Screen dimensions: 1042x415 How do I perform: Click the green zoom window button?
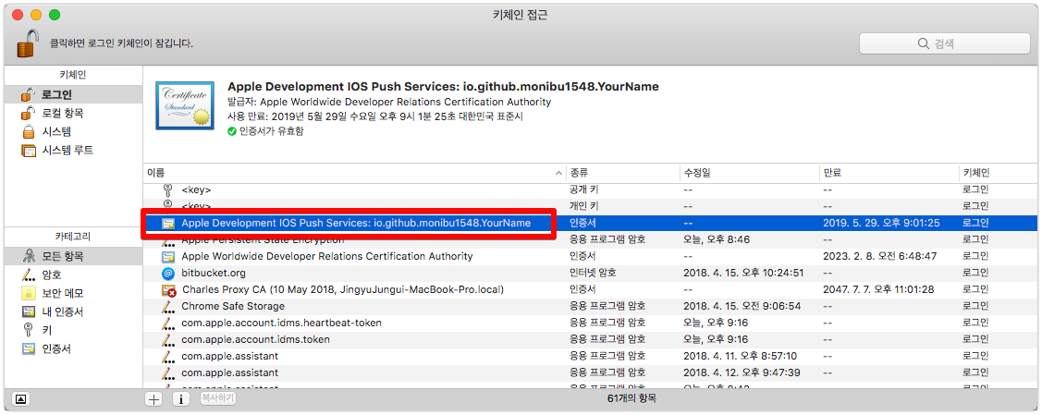coord(55,15)
